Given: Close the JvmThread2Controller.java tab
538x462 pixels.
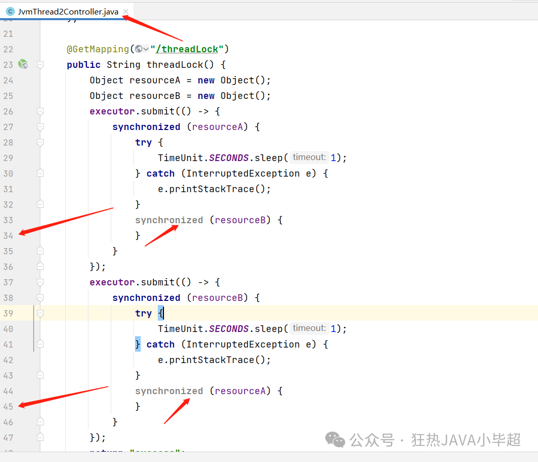Looking at the screenshot, I should point(126,12).
